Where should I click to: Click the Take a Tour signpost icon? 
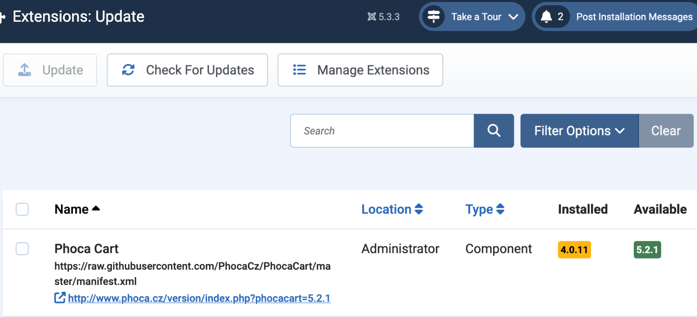[434, 17]
